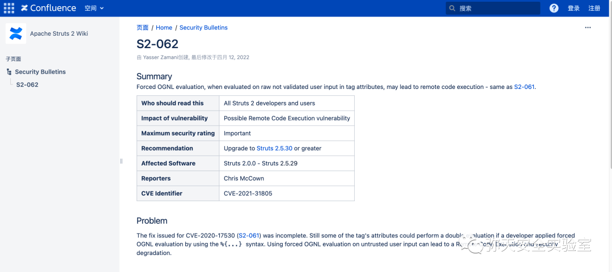Click the 子页面 sidebar label
This screenshot has height=272, width=612.
[x=13, y=59]
